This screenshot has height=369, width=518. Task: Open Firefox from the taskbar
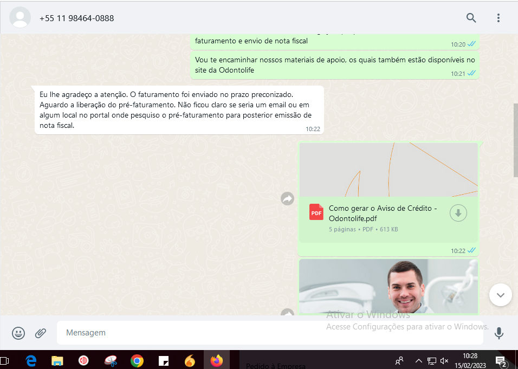pyautogui.click(x=217, y=360)
